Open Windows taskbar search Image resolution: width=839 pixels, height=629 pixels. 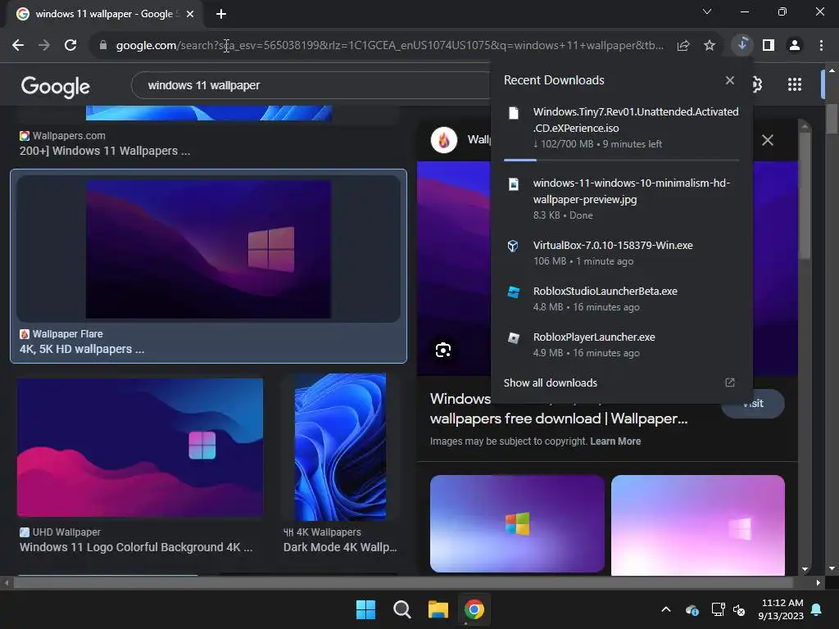pos(401,609)
